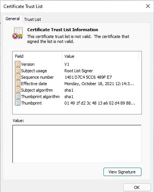Open View Signature dialog
This screenshot has width=154, height=192.
click(x=122, y=172)
